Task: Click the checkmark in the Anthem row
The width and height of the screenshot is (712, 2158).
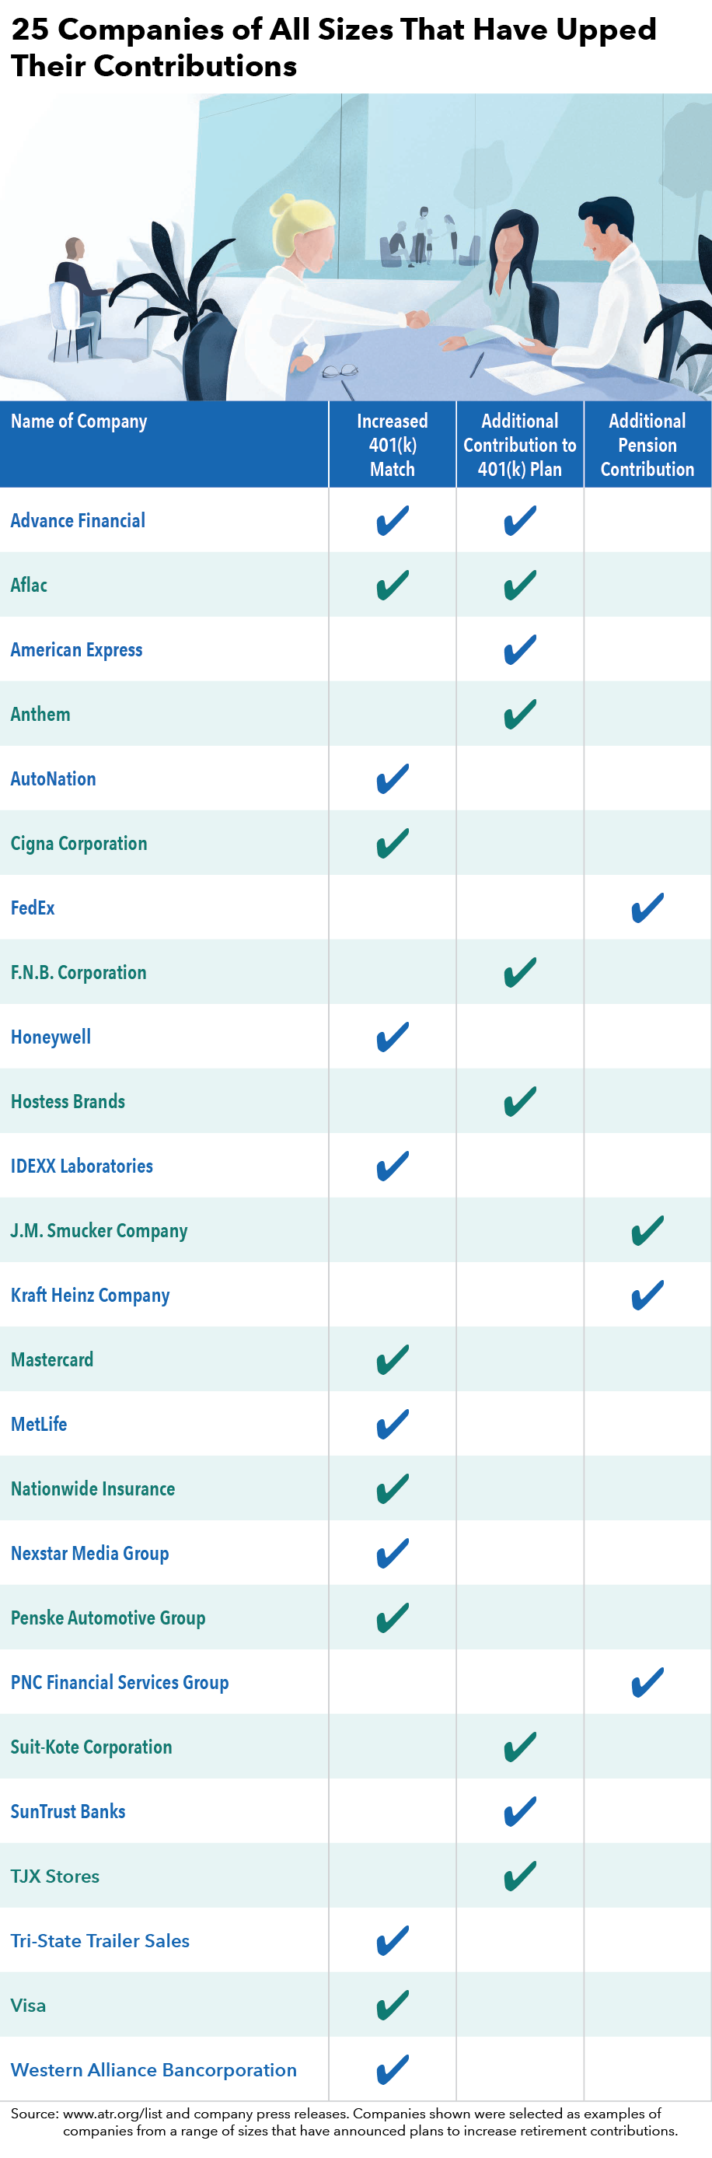Action: click(519, 714)
